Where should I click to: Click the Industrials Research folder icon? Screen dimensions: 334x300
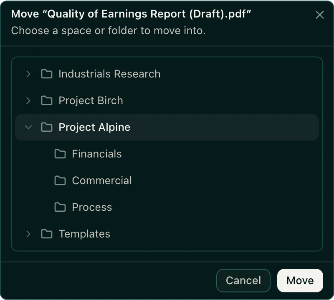47,74
